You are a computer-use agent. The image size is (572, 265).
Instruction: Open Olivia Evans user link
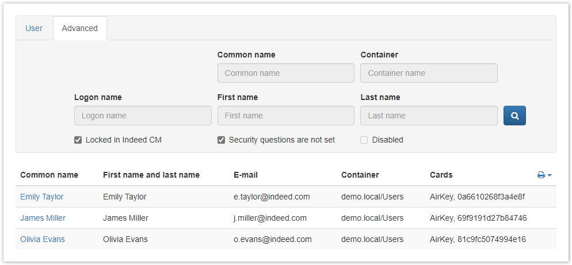pos(43,239)
